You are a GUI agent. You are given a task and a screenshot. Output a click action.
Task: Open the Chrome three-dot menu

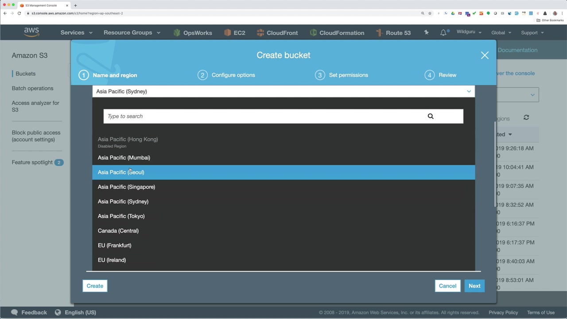point(562,13)
